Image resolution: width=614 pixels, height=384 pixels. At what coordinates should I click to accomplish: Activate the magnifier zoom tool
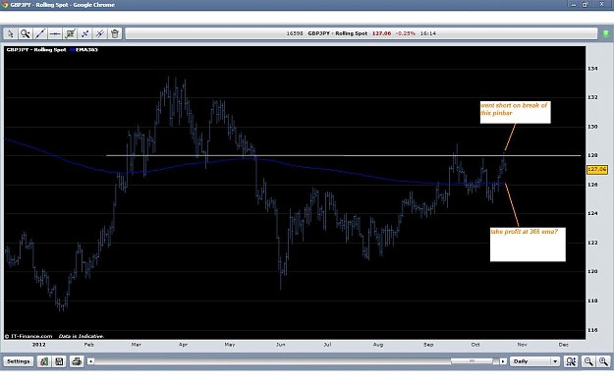pos(26,33)
